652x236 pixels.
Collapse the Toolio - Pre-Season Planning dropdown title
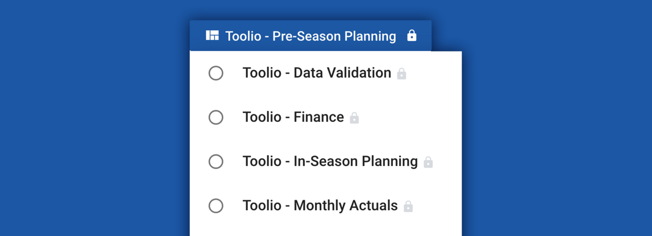point(310,36)
